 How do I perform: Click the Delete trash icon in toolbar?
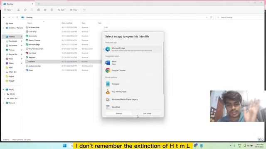click(x=52, y=10)
